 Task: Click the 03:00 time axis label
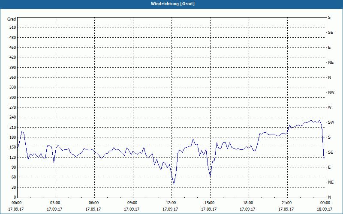point(56,203)
